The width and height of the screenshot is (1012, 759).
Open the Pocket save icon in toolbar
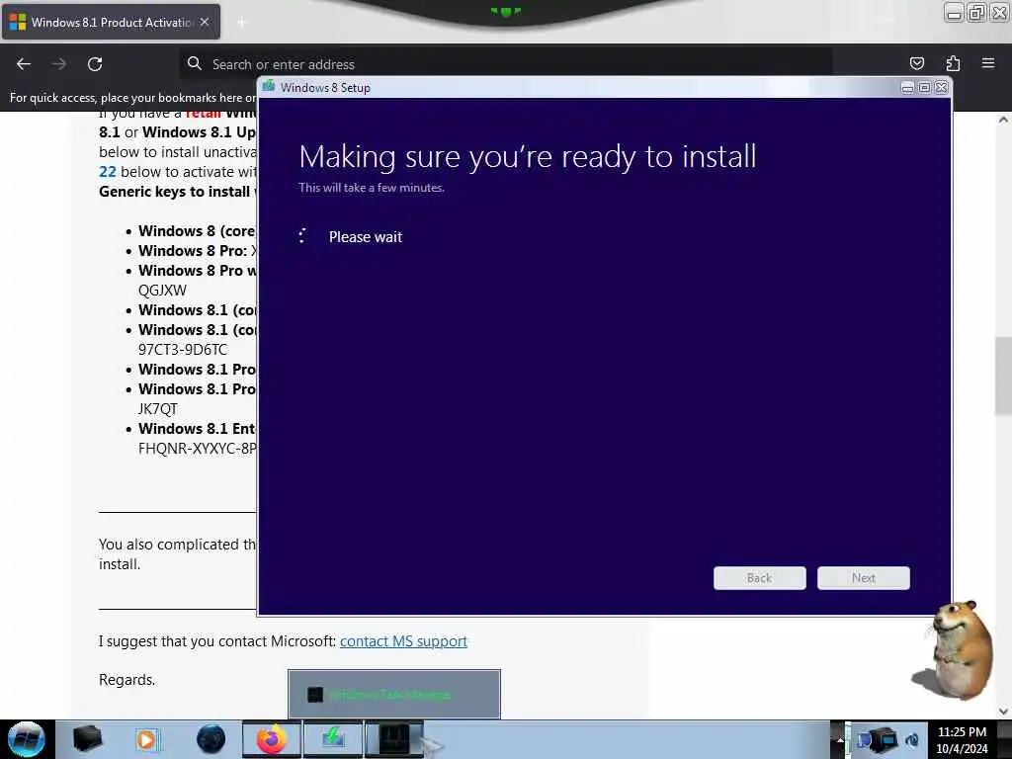click(916, 63)
